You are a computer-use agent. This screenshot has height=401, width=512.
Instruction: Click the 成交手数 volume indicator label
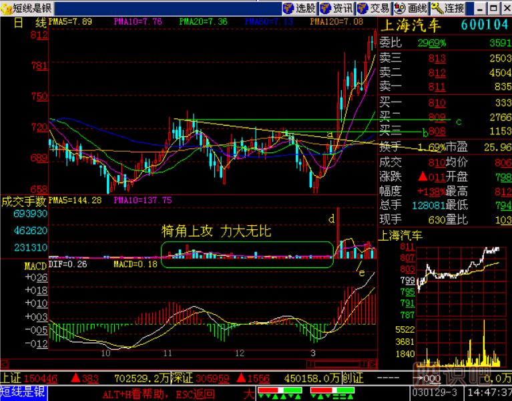click(24, 200)
